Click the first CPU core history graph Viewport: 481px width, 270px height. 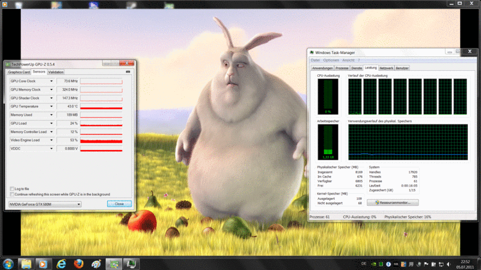[x=355, y=97]
